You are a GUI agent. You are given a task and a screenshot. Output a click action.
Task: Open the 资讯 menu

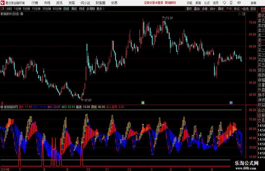pyautogui.click(x=59, y=3)
